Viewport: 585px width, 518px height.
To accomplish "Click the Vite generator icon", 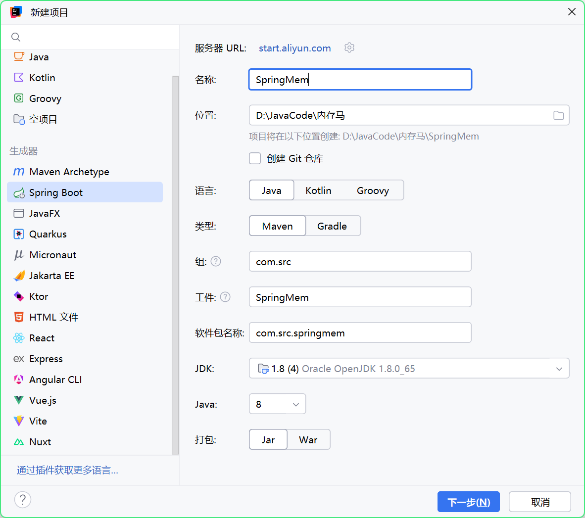I will coord(19,421).
